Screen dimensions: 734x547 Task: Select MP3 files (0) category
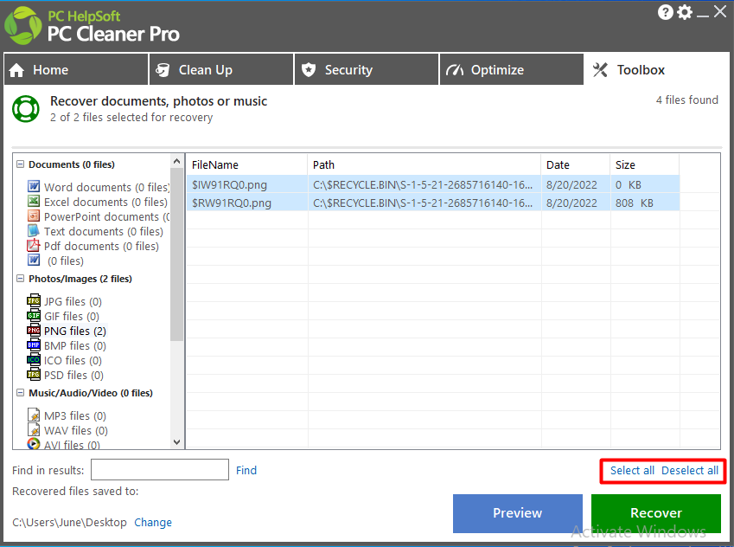point(75,415)
